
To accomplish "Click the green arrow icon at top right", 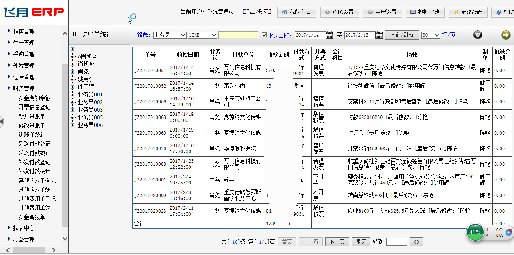I will coord(506,35).
